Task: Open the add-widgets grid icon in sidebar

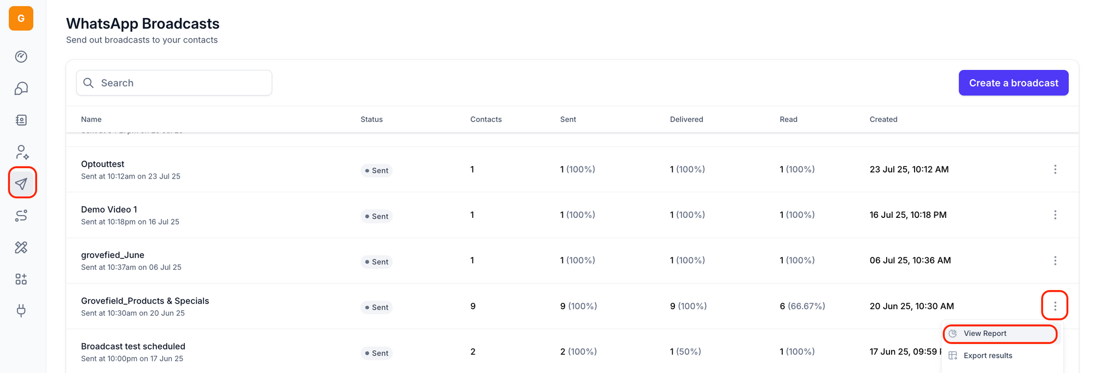Action: point(21,279)
